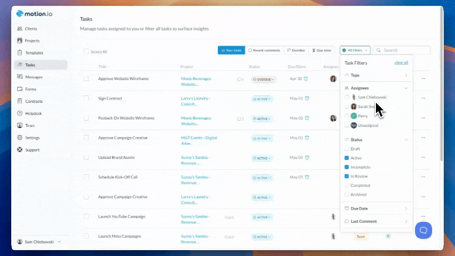
Task: Uncheck the Active status filter
Action: point(347,158)
